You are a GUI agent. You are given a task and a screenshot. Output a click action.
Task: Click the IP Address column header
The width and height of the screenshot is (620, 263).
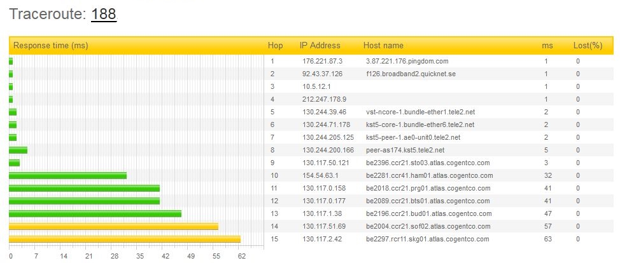click(320, 45)
